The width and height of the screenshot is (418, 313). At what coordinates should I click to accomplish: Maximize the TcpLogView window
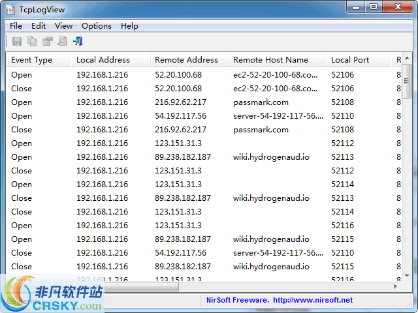click(x=374, y=7)
